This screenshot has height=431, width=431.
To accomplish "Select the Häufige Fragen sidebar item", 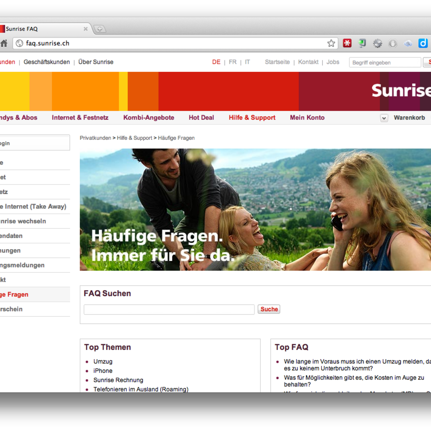I will point(35,295).
